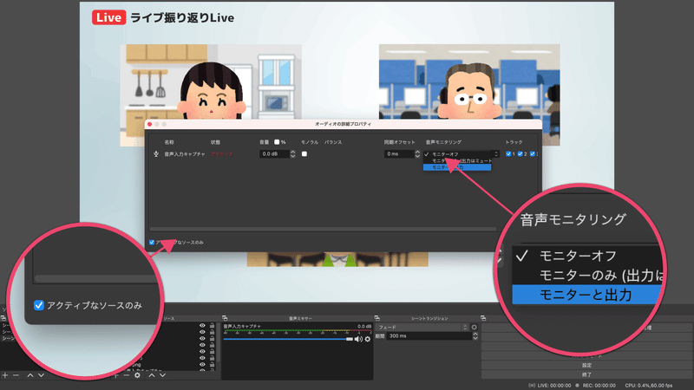Uncheck track 1 checkbox
The image size is (694, 390).
click(508, 154)
